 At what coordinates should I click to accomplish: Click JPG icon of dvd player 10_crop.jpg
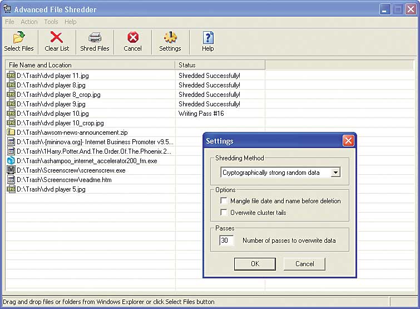tap(11, 122)
